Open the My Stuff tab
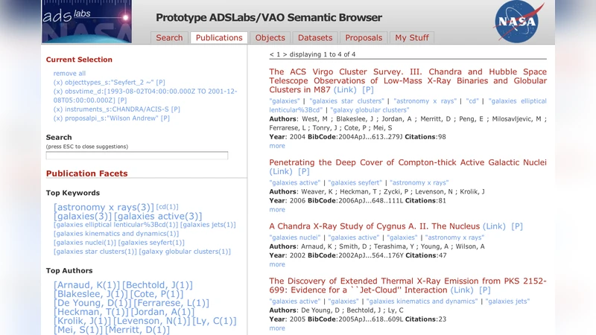The width and height of the screenshot is (596, 335). [x=412, y=38]
